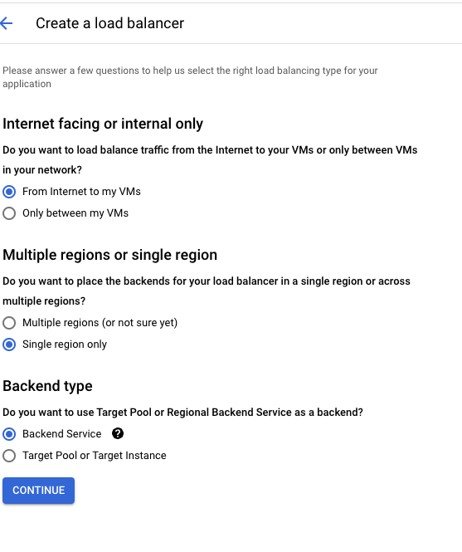Image resolution: width=462 pixels, height=552 pixels.
Task: Click the Multiple regions (or not sure yet) label
Action: [100, 323]
